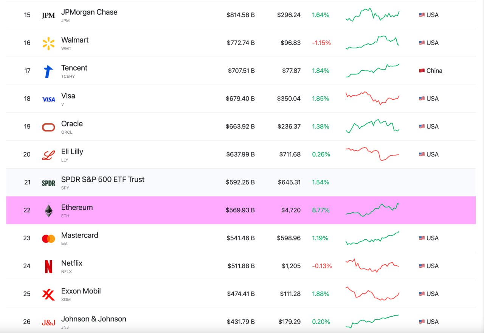The width and height of the screenshot is (484, 333).
Task: Click the Visa logo icon
Action: pyautogui.click(x=48, y=99)
